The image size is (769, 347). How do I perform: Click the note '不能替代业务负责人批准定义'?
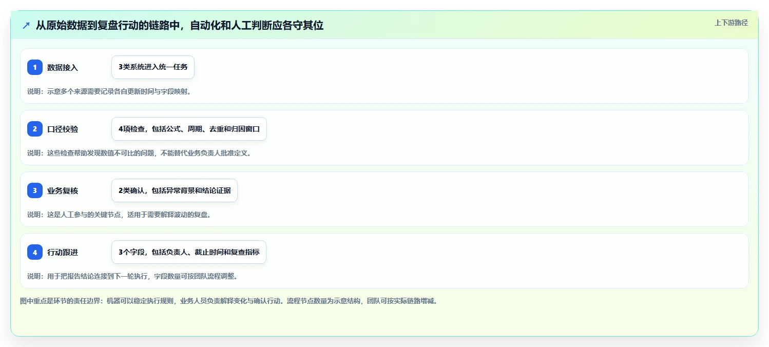pyautogui.click(x=139, y=153)
